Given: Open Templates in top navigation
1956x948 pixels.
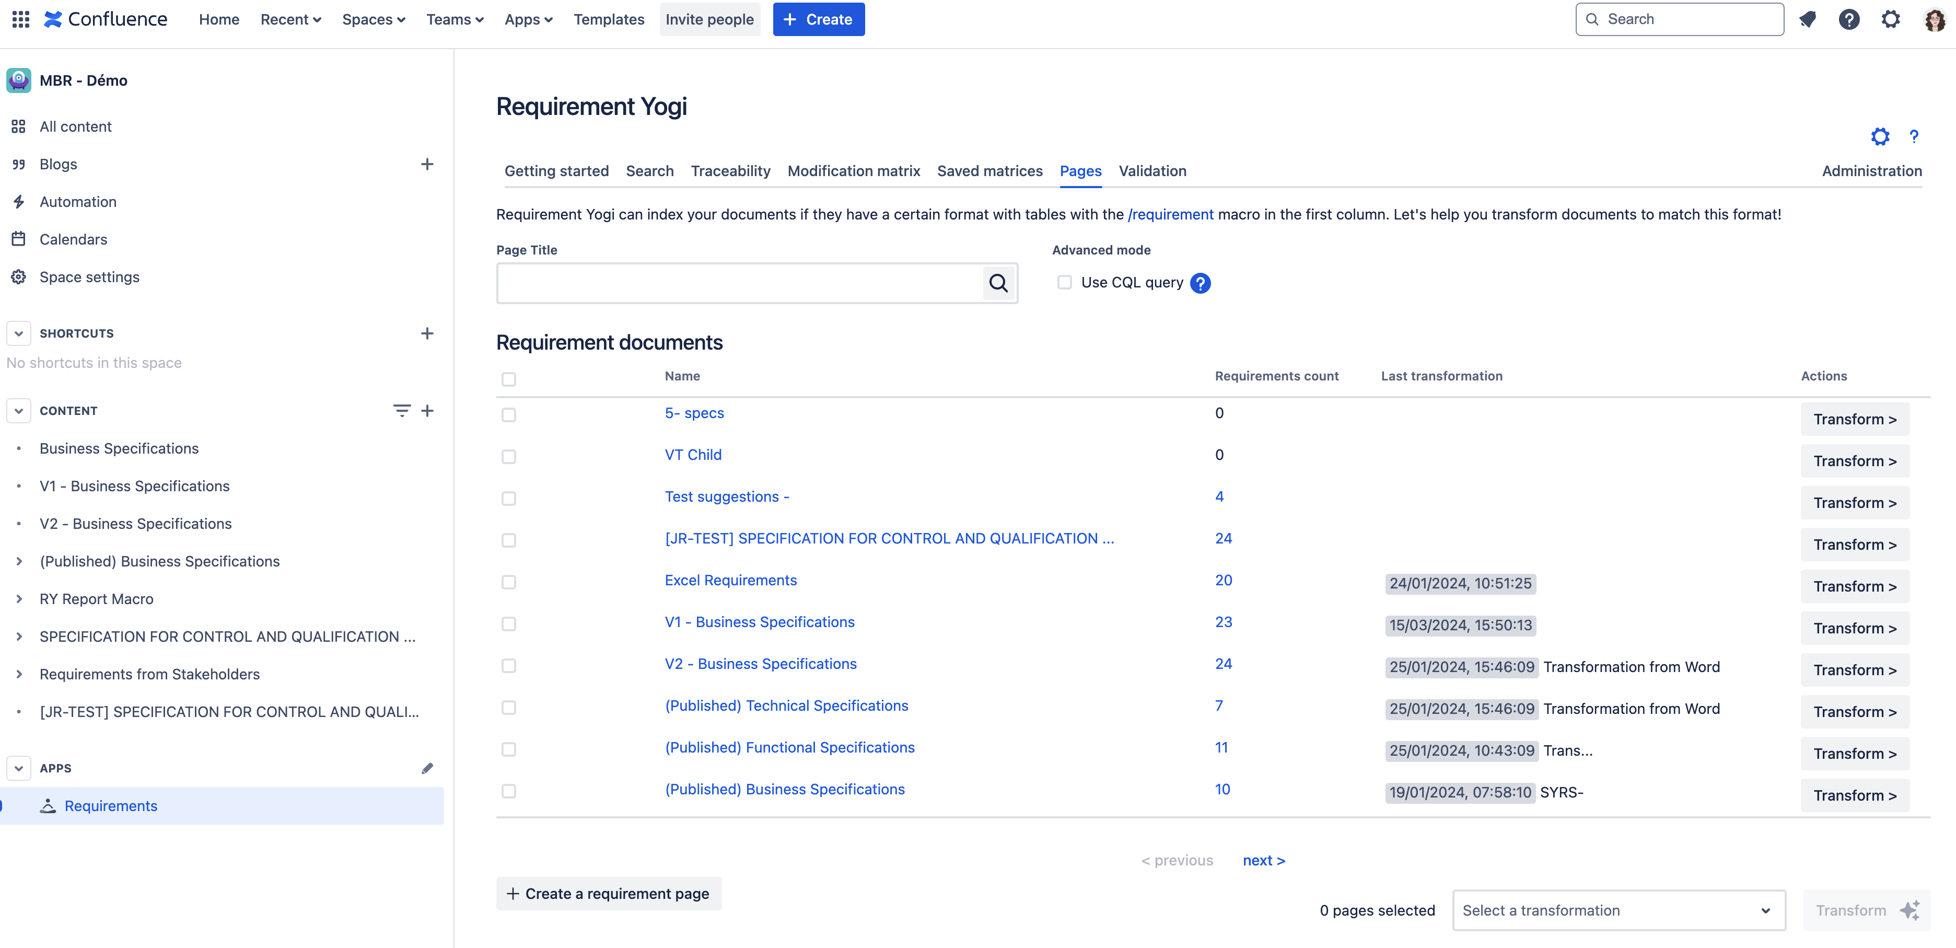Looking at the screenshot, I should coord(608,19).
